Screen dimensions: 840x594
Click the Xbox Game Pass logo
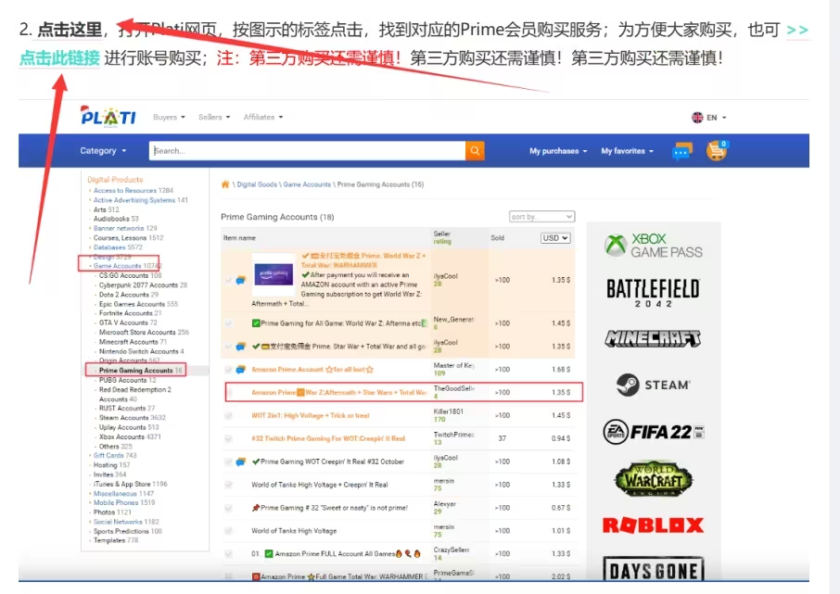(653, 246)
